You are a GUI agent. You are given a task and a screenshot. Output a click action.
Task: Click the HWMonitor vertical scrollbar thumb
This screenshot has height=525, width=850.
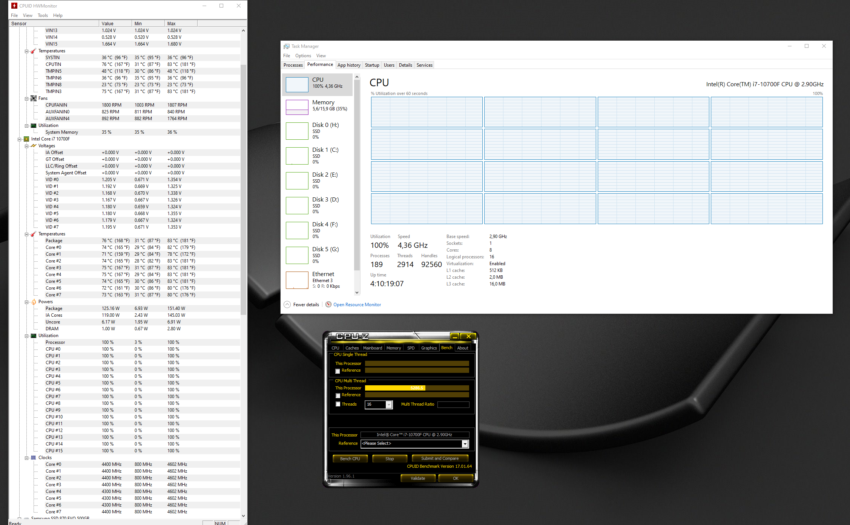coord(243,189)
